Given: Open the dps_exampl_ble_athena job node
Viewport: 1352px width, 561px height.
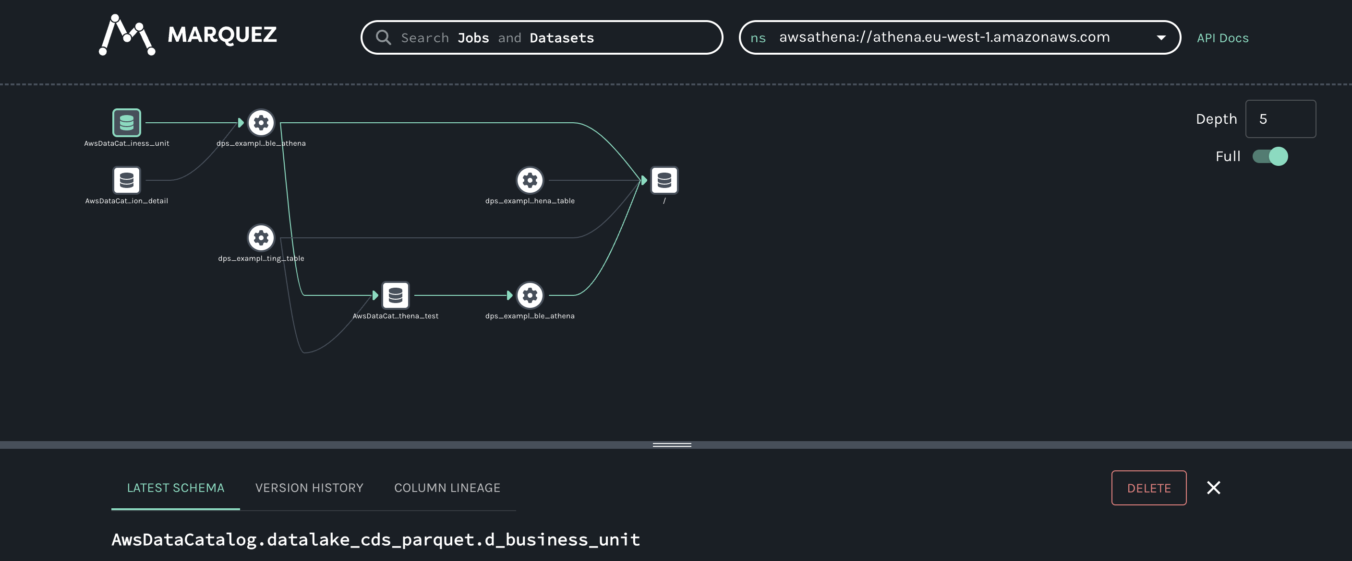Looking at the screenshot, I should click(261, 122).
